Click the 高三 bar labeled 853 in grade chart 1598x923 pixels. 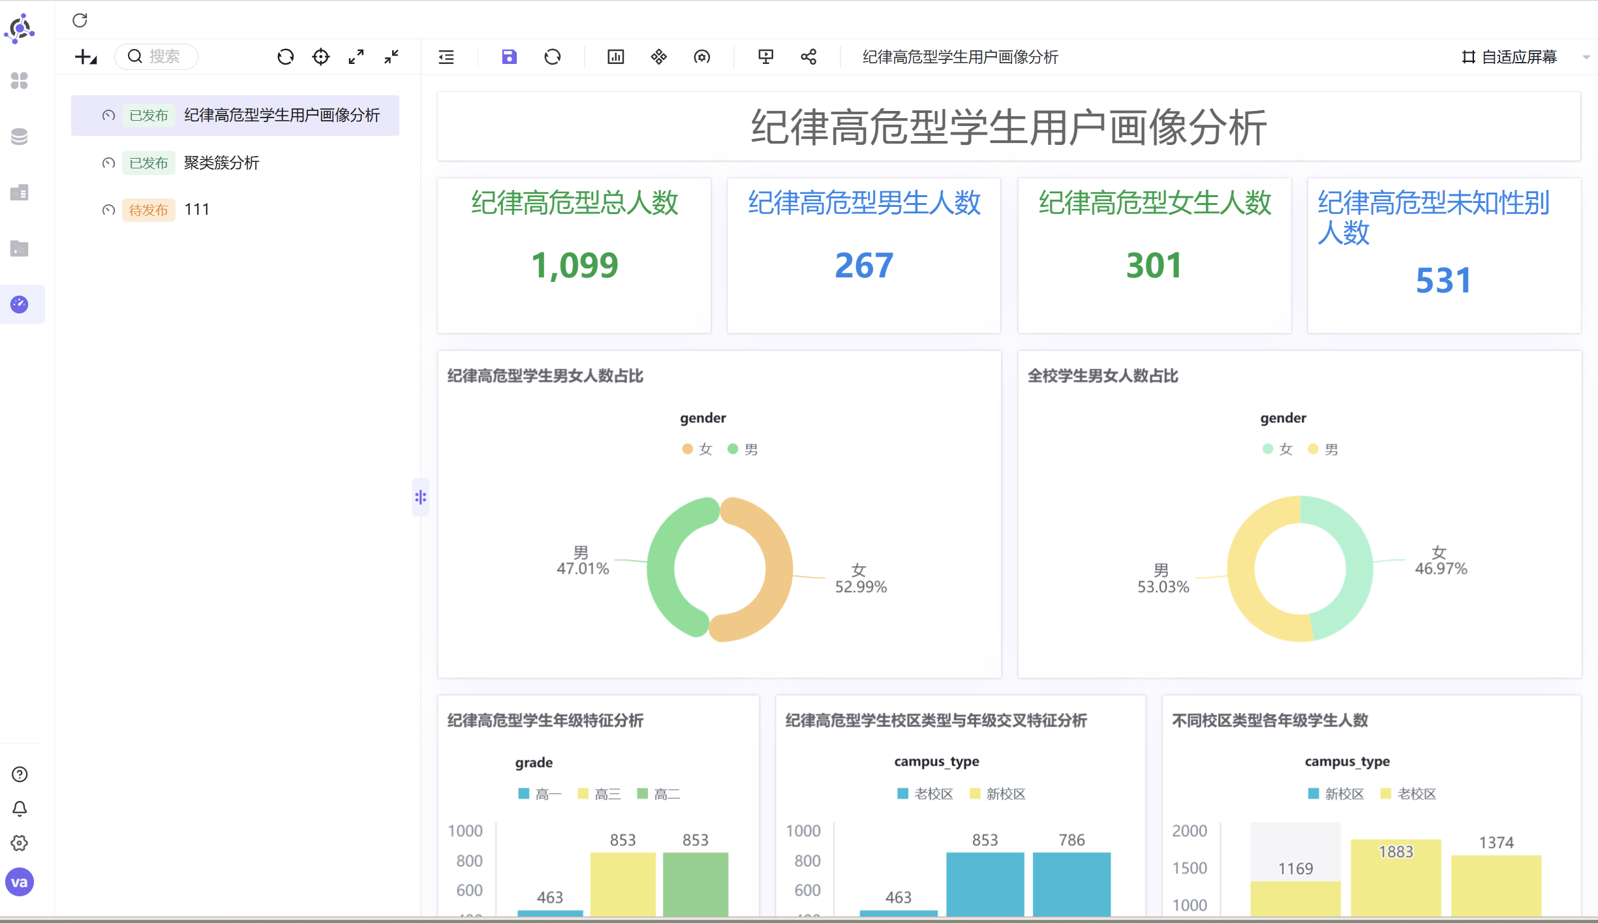point(623,883)
